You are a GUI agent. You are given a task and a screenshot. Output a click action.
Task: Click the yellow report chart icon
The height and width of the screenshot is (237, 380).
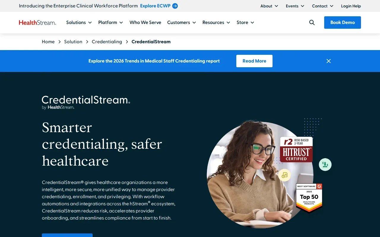click(284, 175)
